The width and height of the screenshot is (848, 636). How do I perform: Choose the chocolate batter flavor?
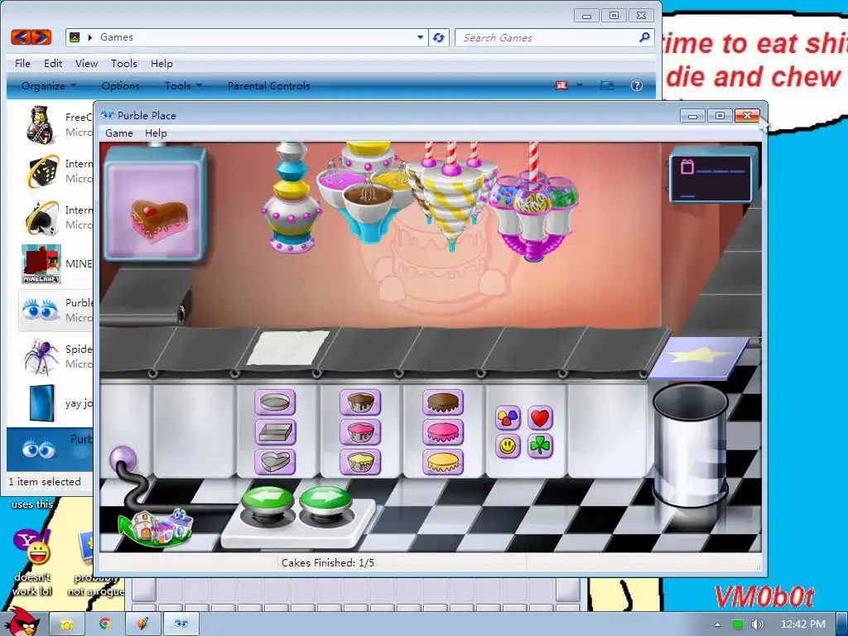[360, 403]
